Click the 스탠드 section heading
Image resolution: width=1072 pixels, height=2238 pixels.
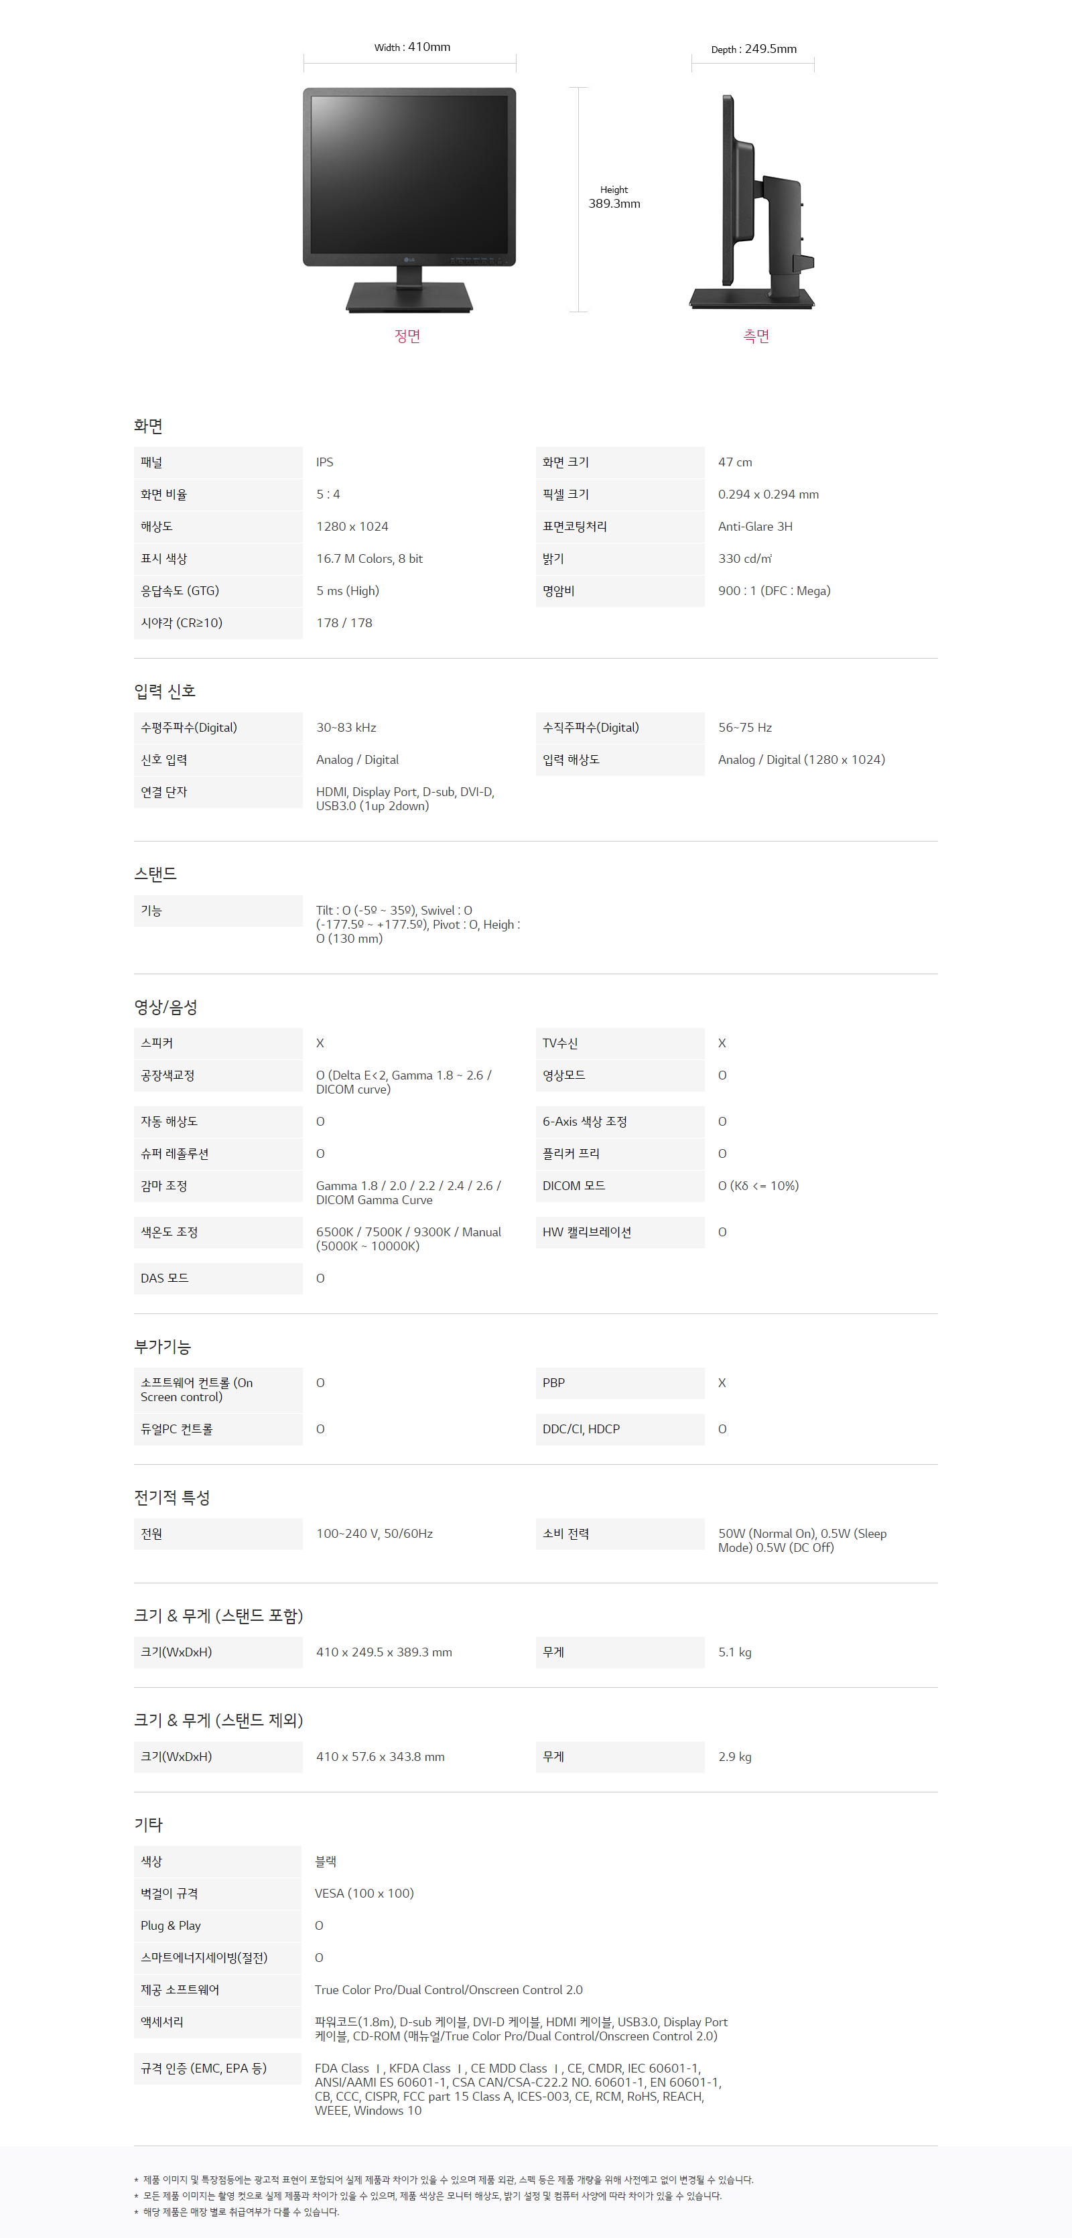[155, 874]
